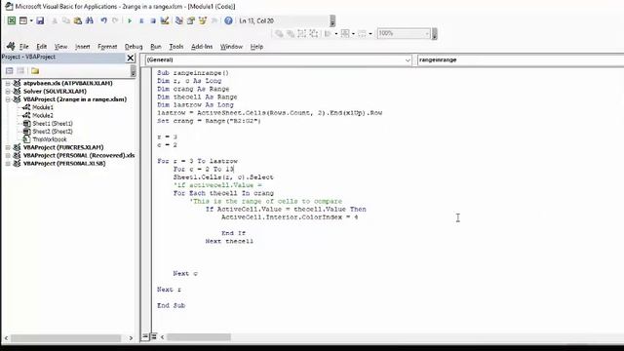Click the Paste toolbar icon
624x351 pixels.
tap(78, 20)
